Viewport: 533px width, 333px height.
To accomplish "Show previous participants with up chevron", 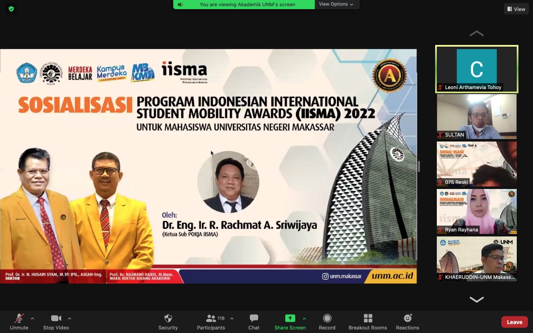I will click(477, 33).
